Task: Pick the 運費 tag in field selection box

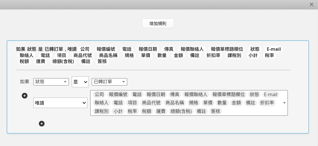Action: tap(161, 111)
